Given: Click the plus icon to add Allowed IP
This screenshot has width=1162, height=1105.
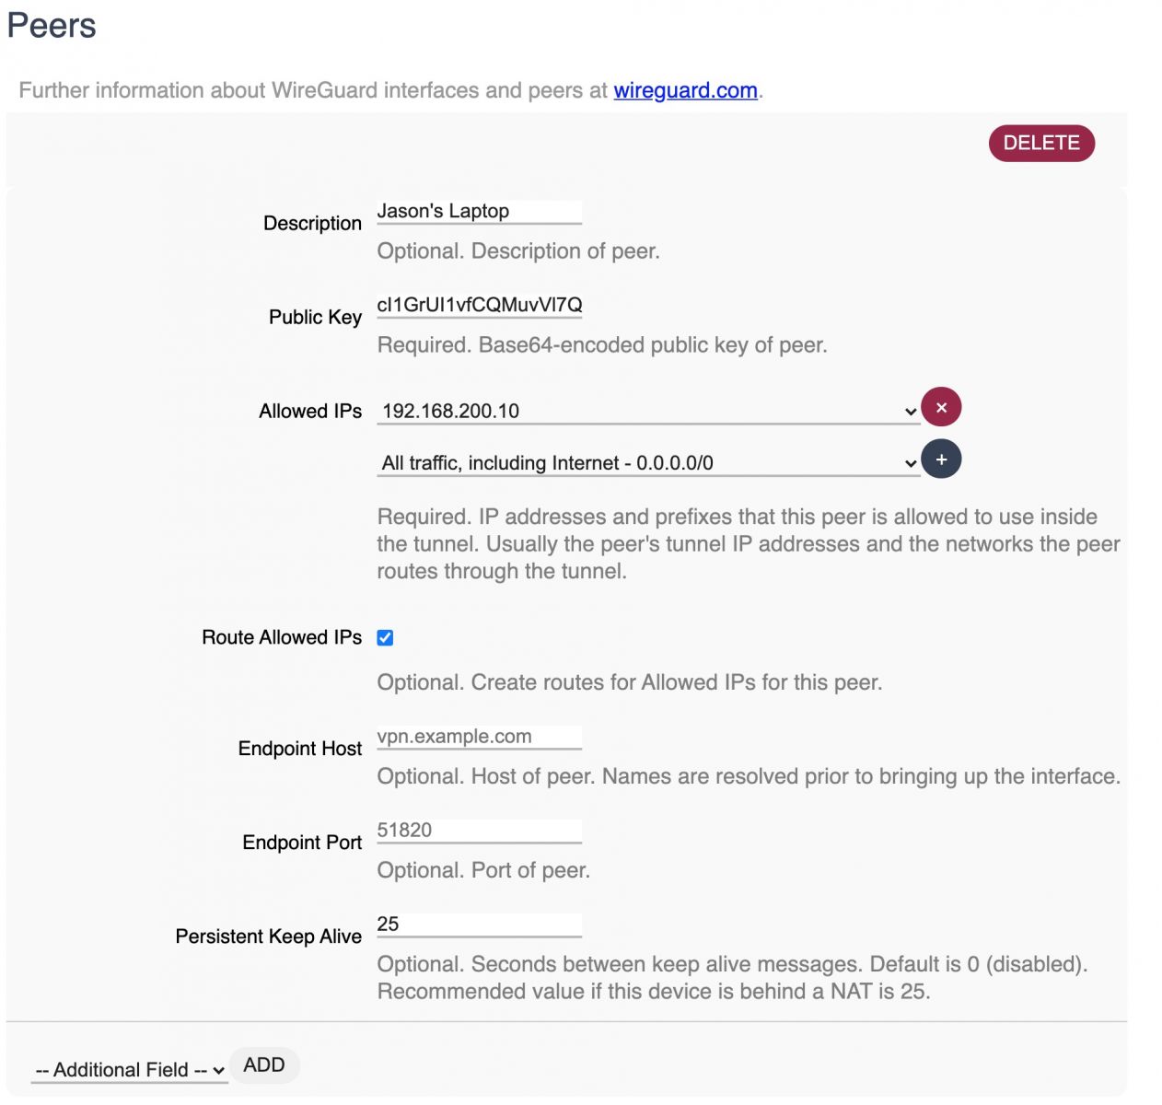Looking at the screenshot, I should click(x=941, y=459).
